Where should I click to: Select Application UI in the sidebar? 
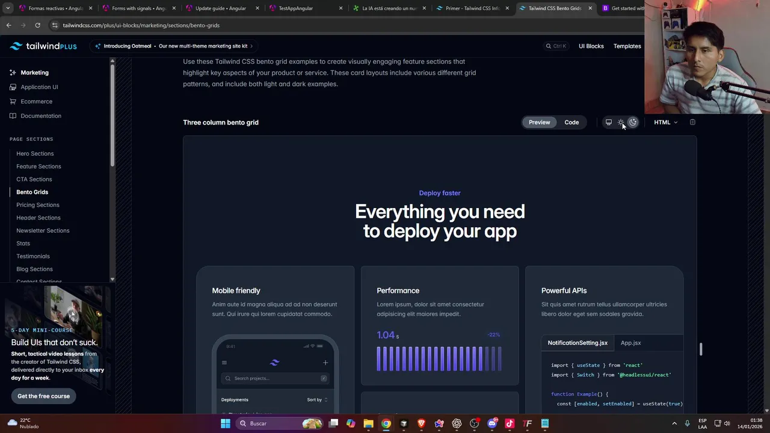(x=39, y=87)
